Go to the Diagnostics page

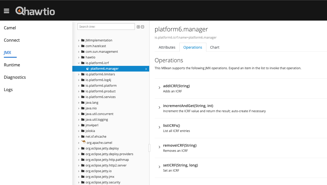(x=15, y=77)
